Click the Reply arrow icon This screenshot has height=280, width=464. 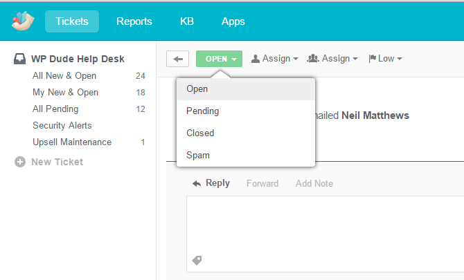click(x=197, y=184)
